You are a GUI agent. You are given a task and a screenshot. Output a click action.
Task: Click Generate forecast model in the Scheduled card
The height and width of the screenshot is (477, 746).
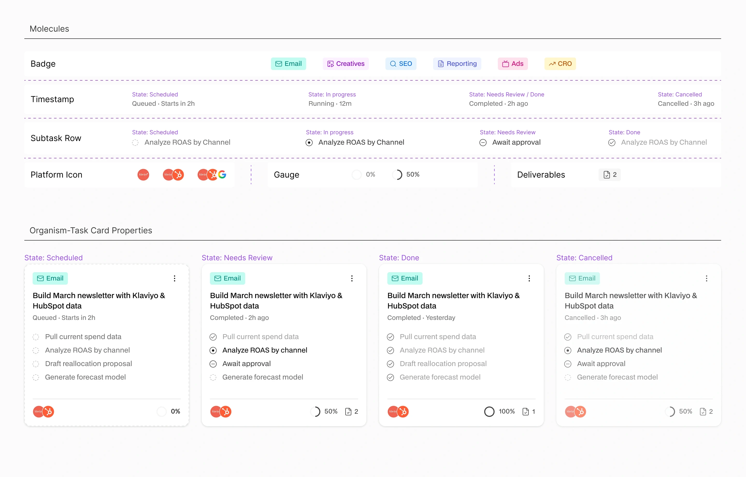click(85, 377)
